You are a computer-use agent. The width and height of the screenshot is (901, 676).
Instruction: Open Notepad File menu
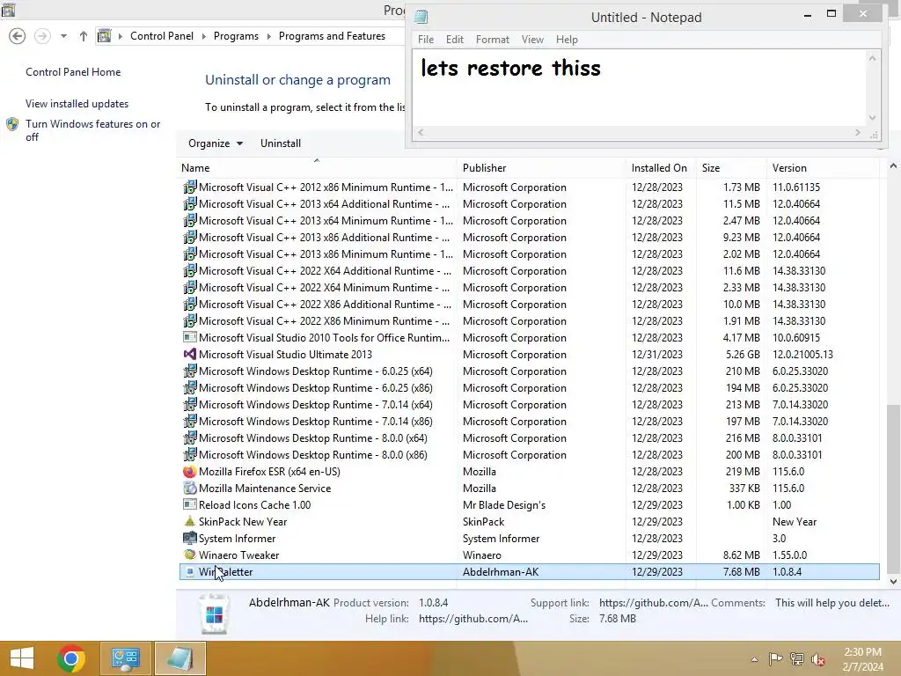click(x=426, y=39)
